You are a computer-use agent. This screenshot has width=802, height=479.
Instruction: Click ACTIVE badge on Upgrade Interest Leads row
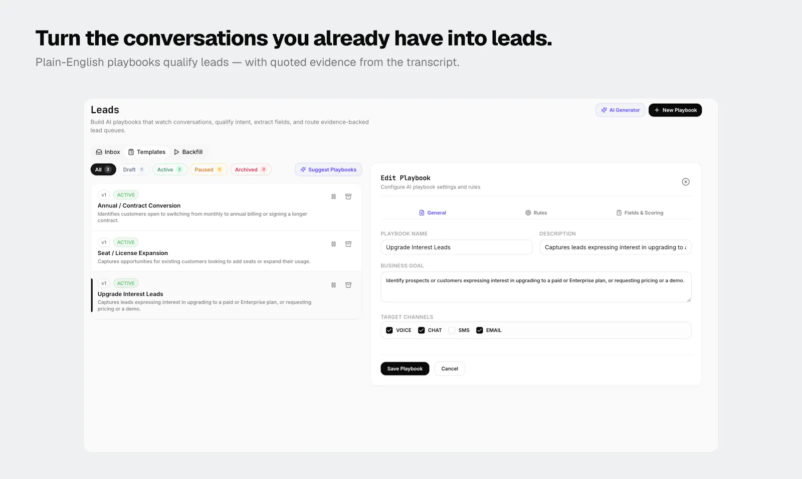(x=126, y=283)
